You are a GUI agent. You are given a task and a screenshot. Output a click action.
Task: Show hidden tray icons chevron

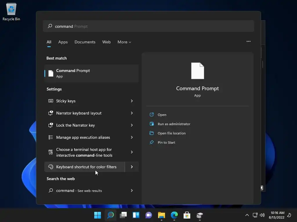click(247, 215)
